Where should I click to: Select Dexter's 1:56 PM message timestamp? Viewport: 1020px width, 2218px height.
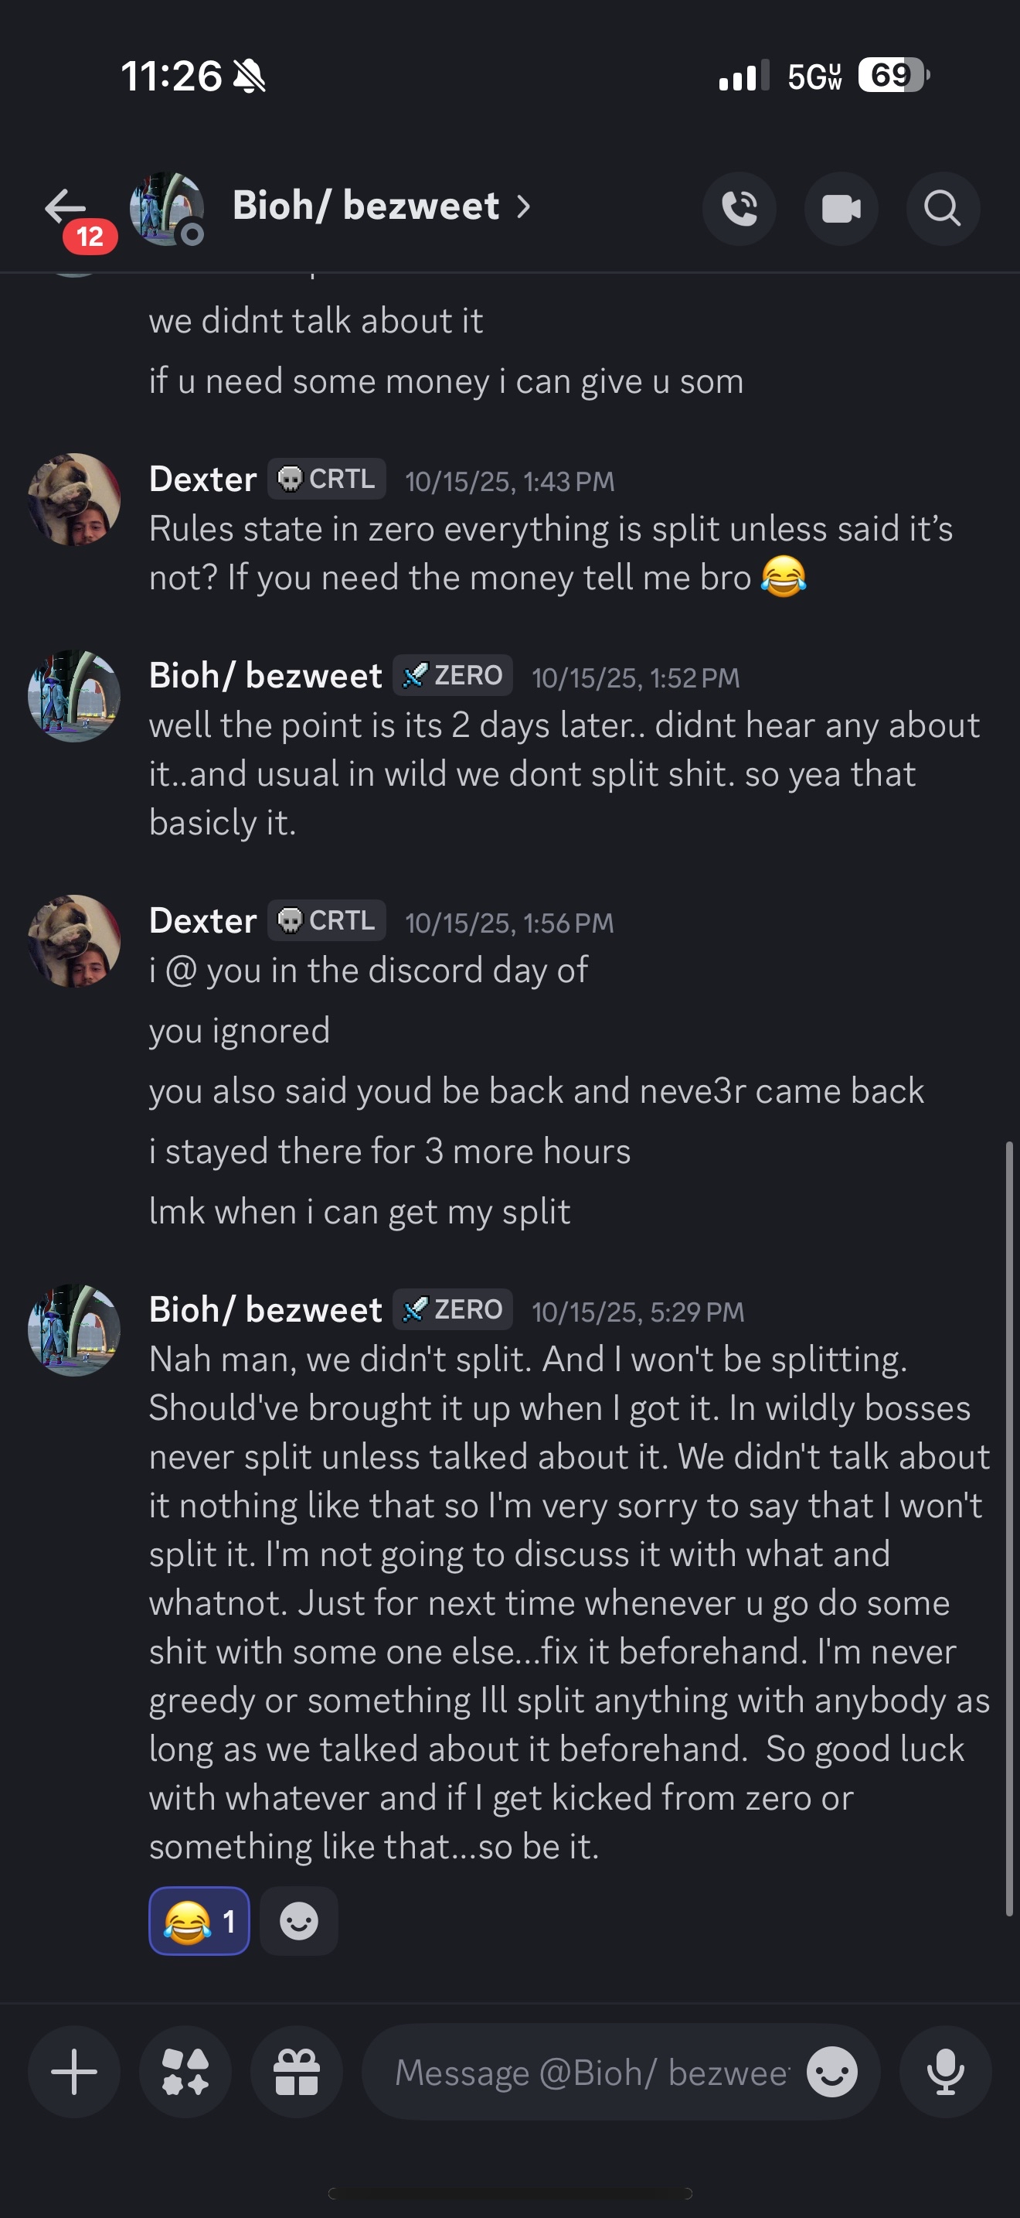click(x=508, y=922)
